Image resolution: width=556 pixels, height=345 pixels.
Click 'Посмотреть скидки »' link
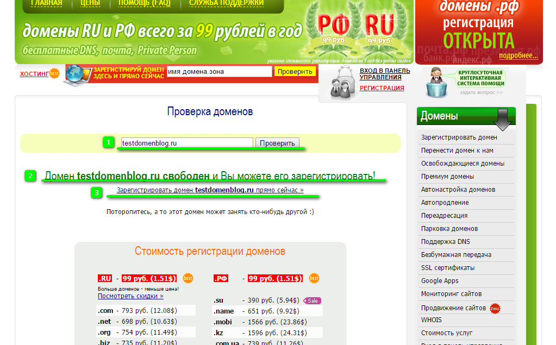coord(130,296)
